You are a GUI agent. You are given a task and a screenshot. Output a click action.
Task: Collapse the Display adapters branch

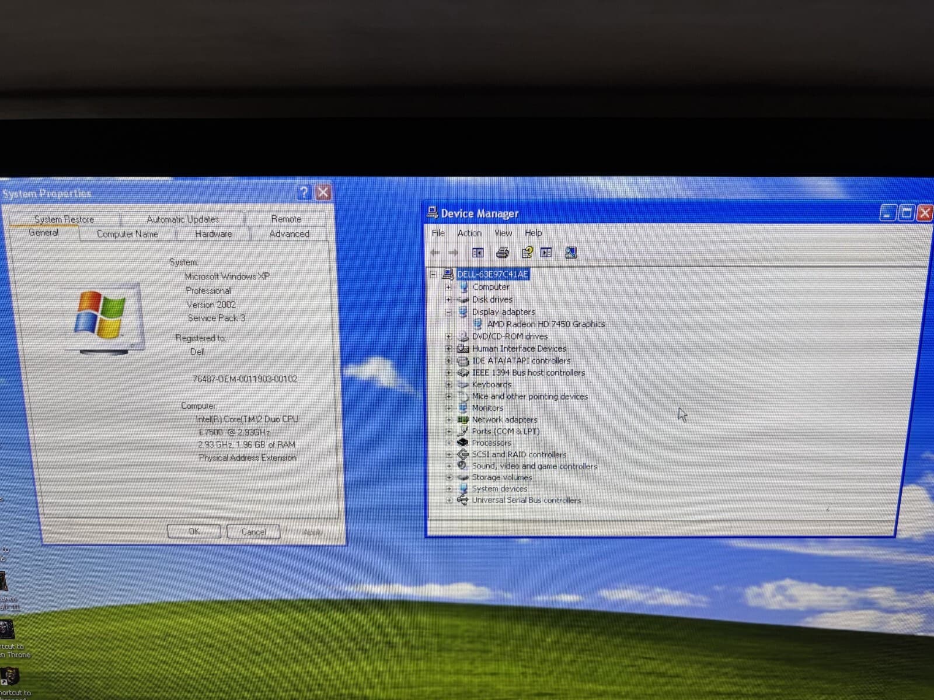click(x=448, y=311)
